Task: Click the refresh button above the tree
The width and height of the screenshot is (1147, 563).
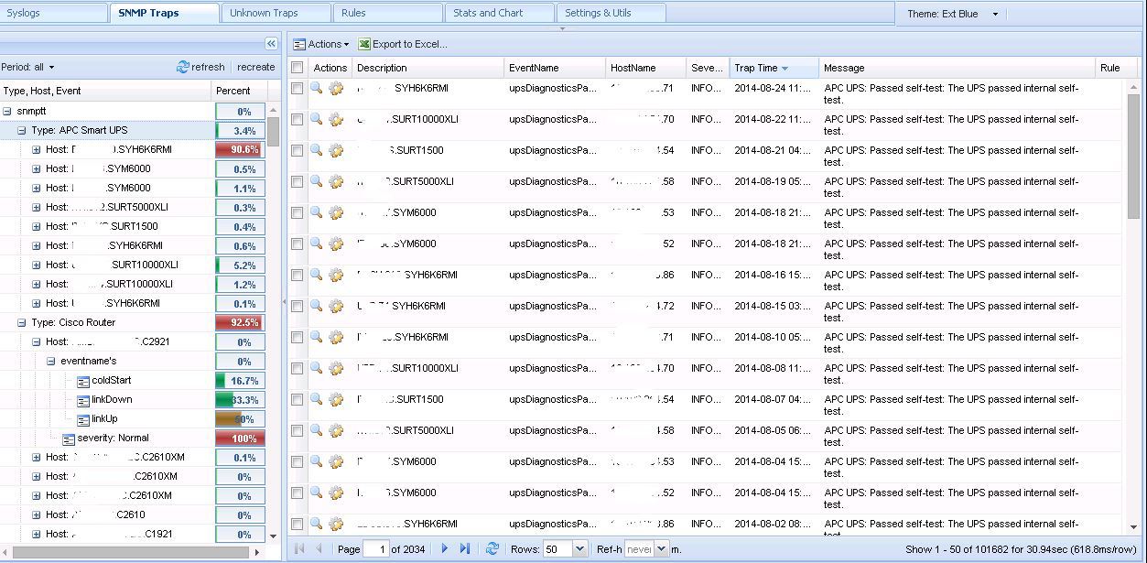Action: tap(200, 67)
